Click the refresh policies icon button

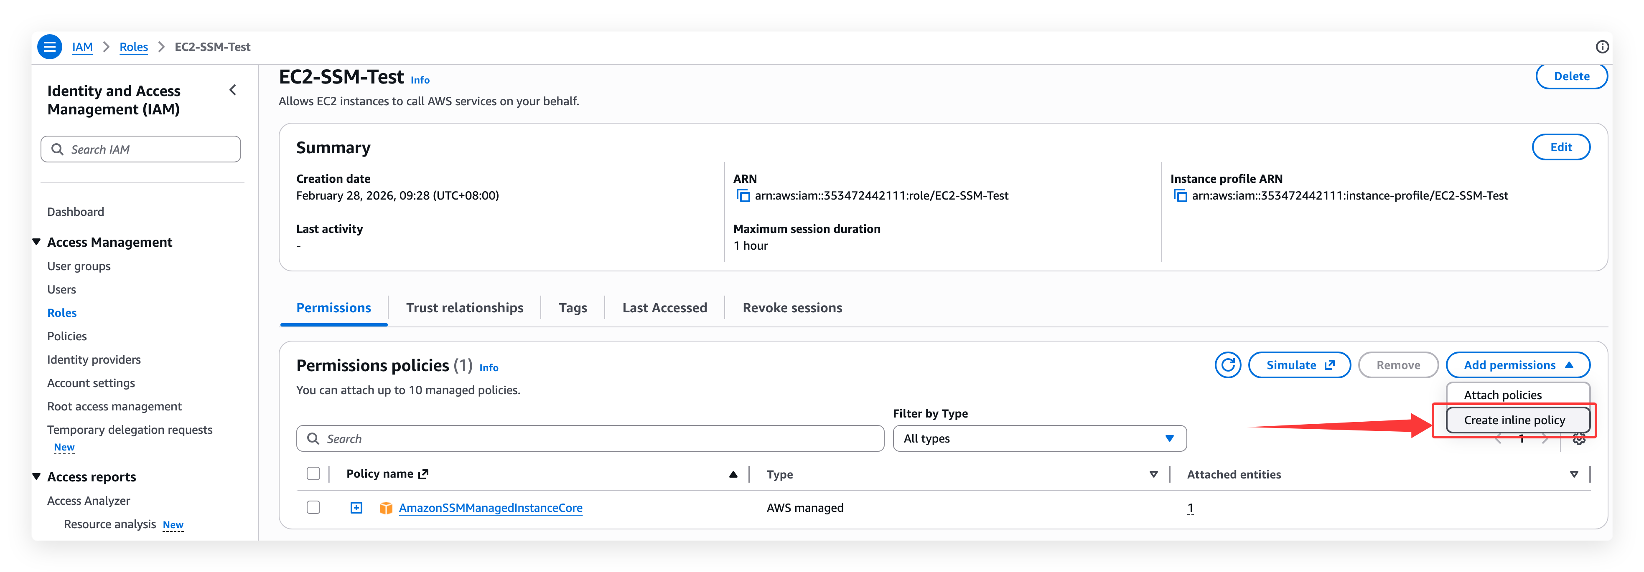coord(1227,365)
